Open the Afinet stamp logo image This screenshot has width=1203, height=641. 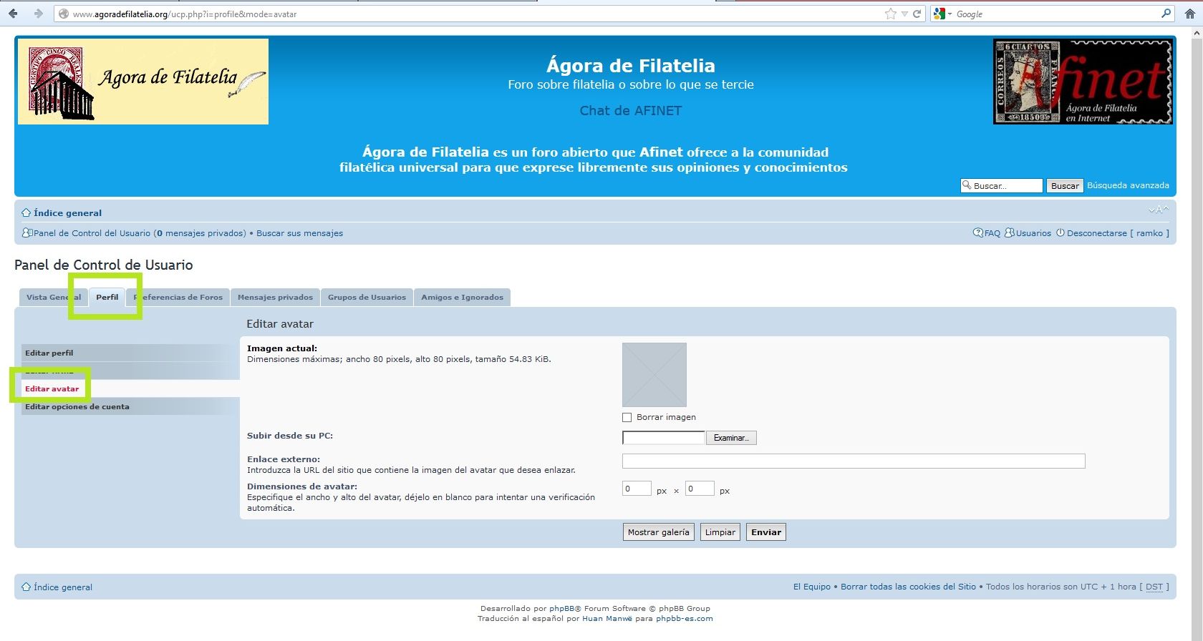click(x=1083, y=82)
